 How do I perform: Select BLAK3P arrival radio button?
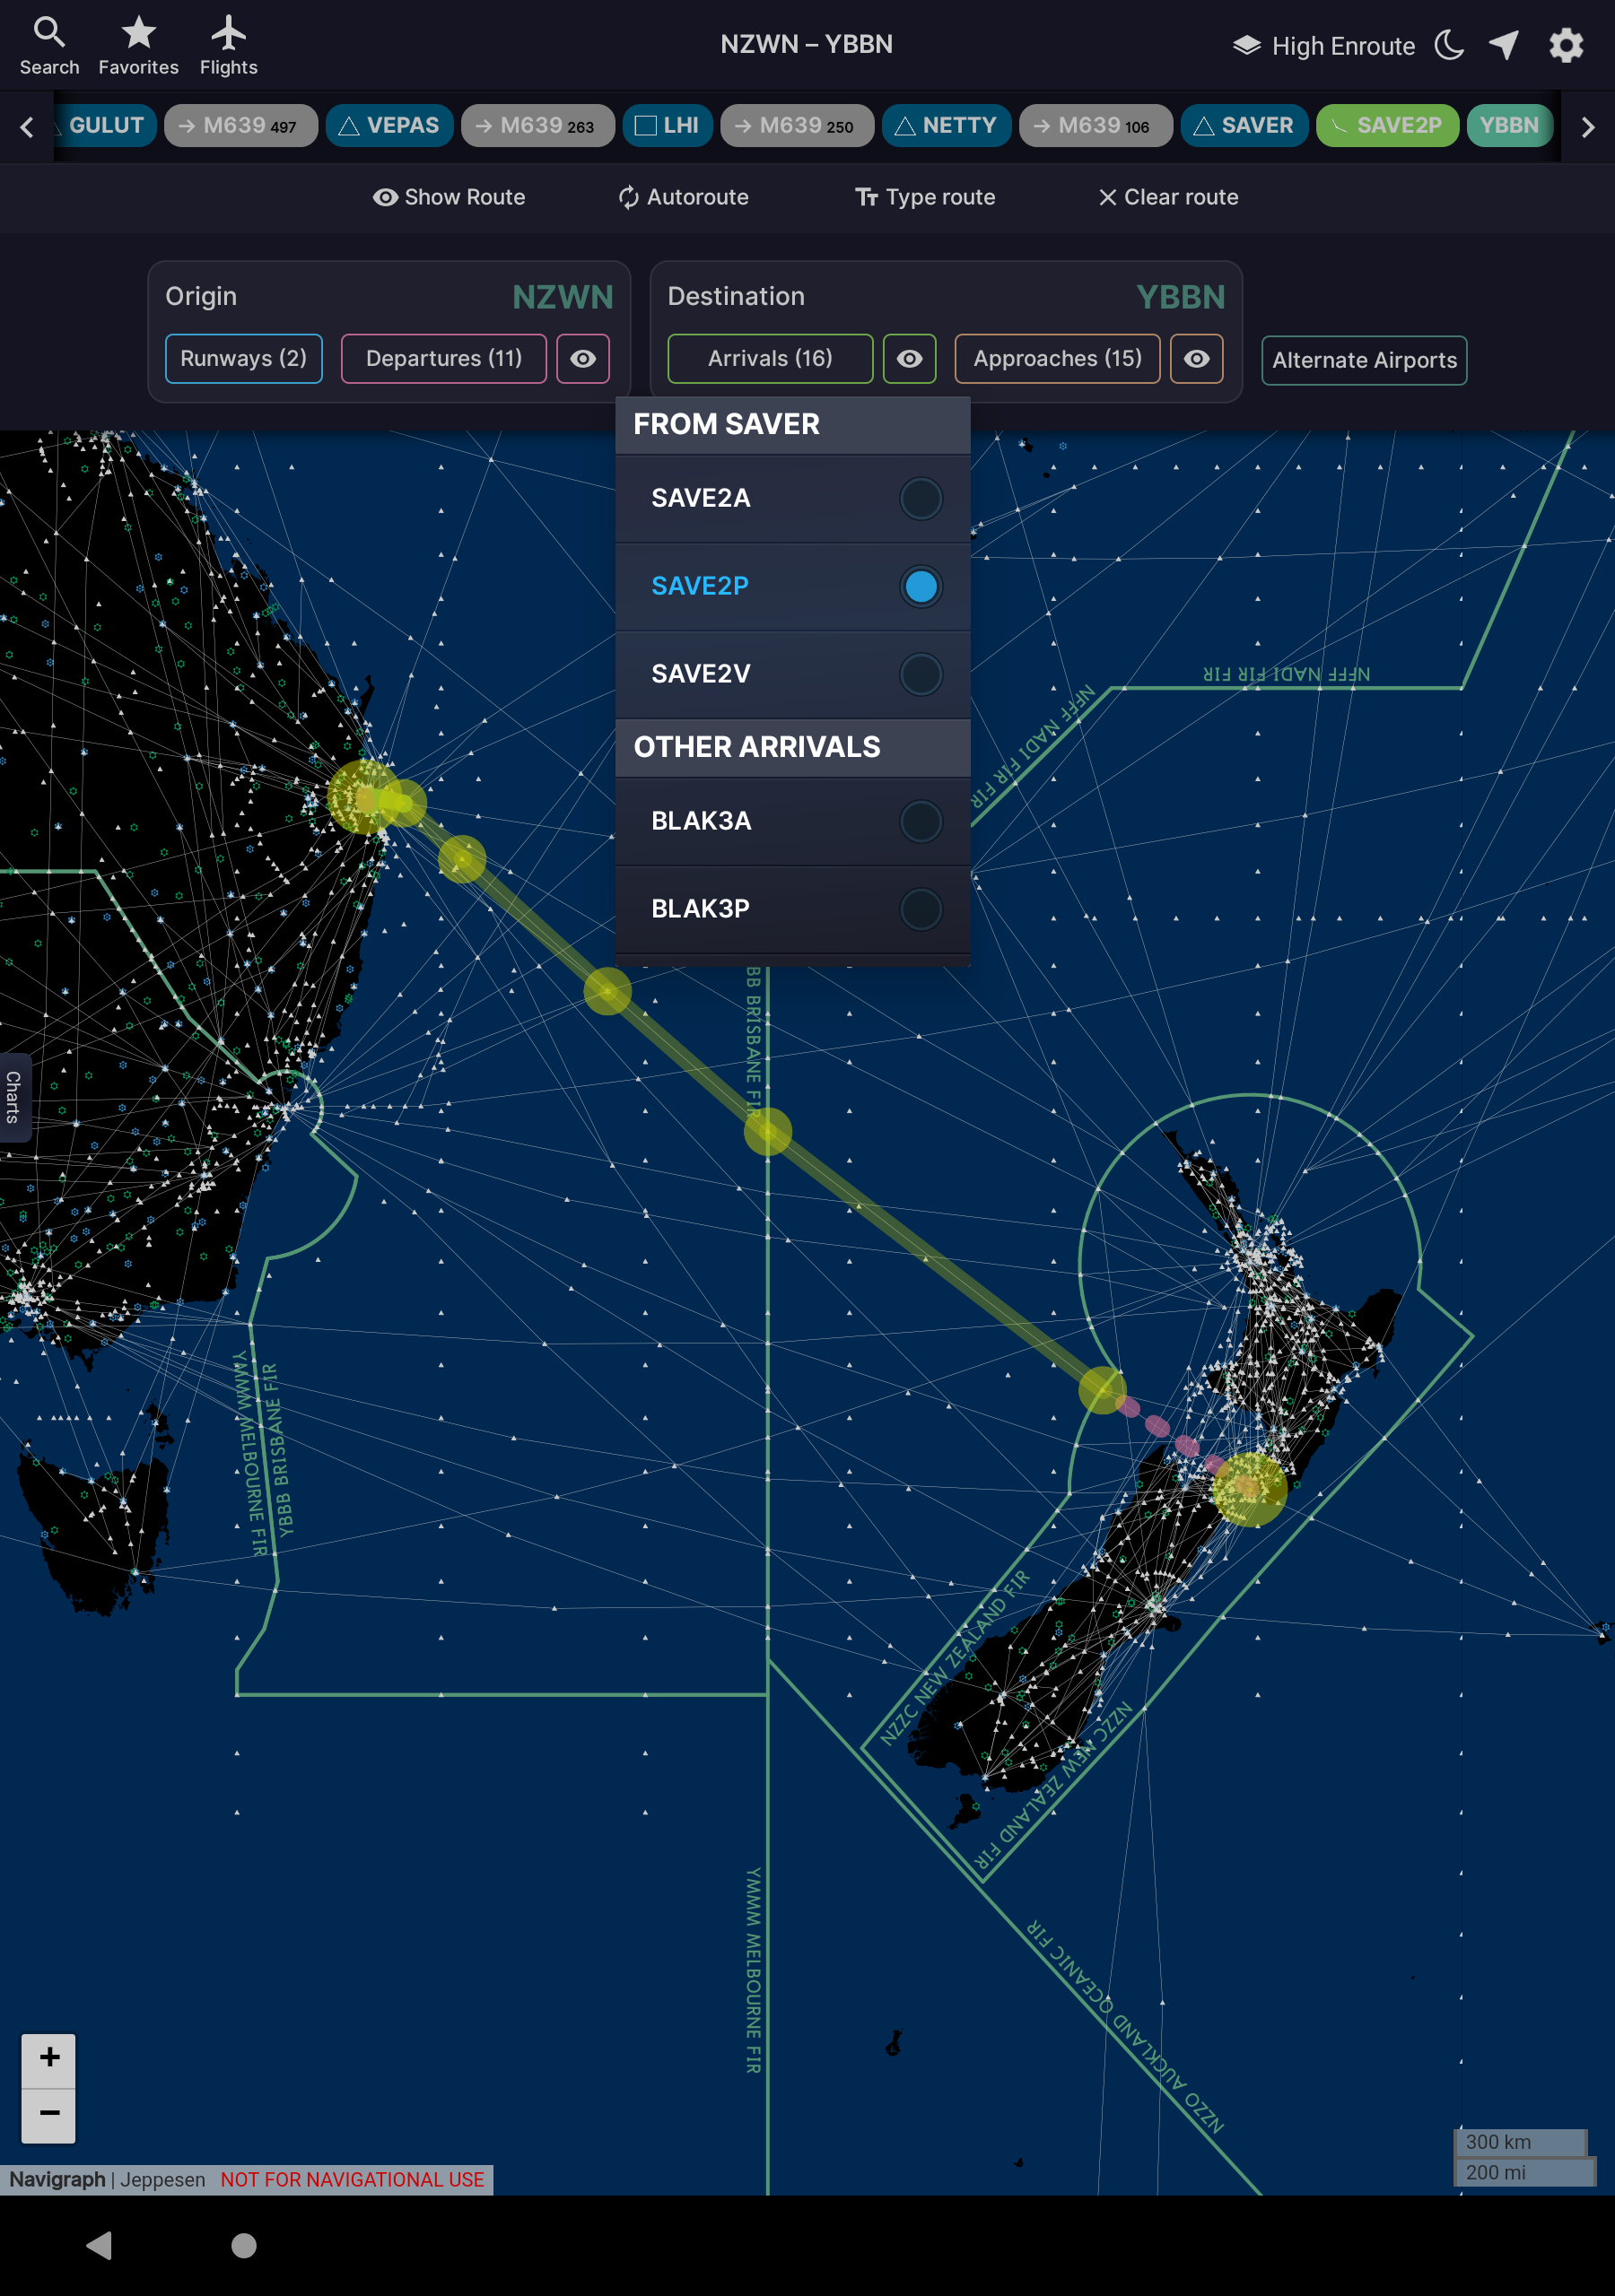pyautogui.click(x=921, y=909)
